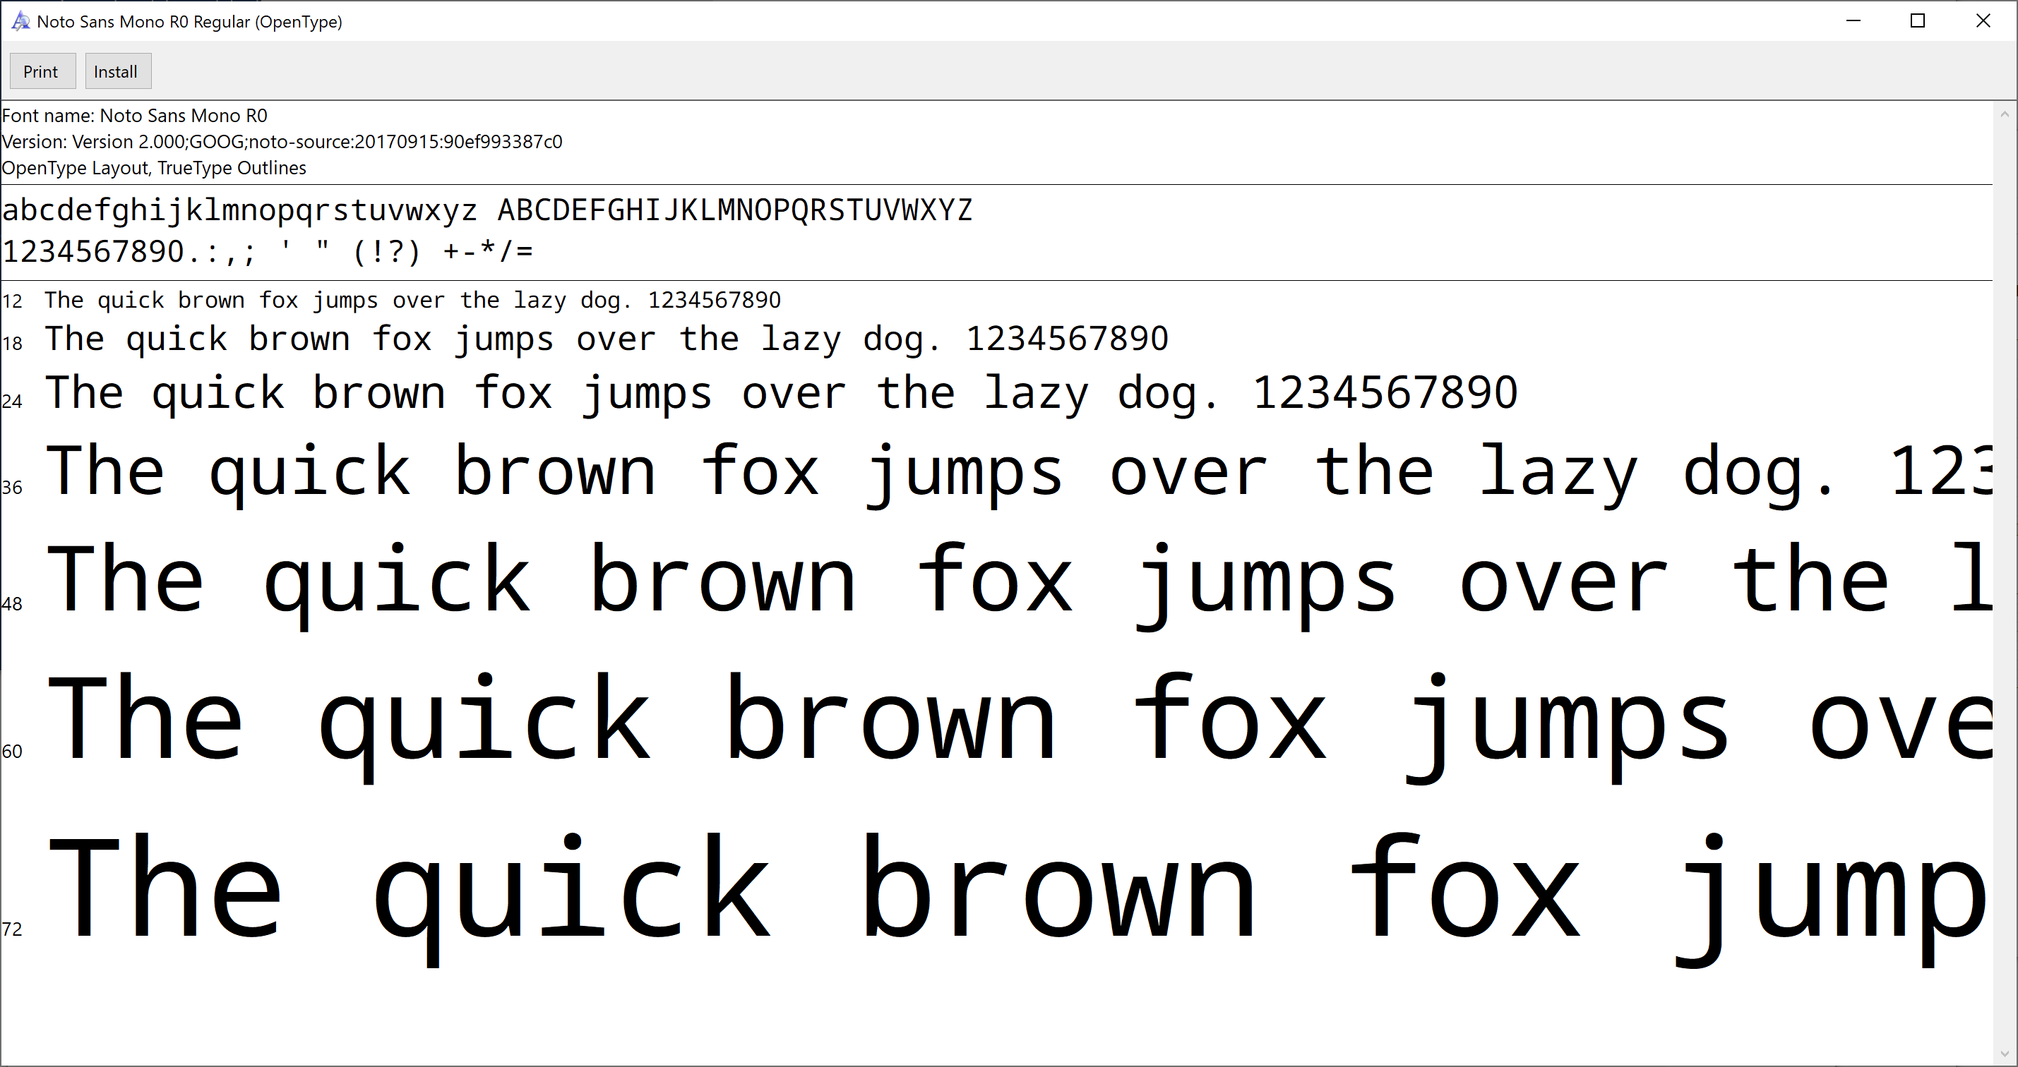Close the Noto Sans Mono window
Image resolution: width=2018 pixels, height=1067 pixels.
coord(1982,21)
